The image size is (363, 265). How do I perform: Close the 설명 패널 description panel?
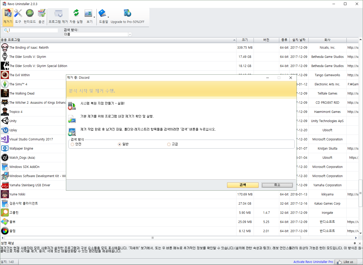pos(360,243)
